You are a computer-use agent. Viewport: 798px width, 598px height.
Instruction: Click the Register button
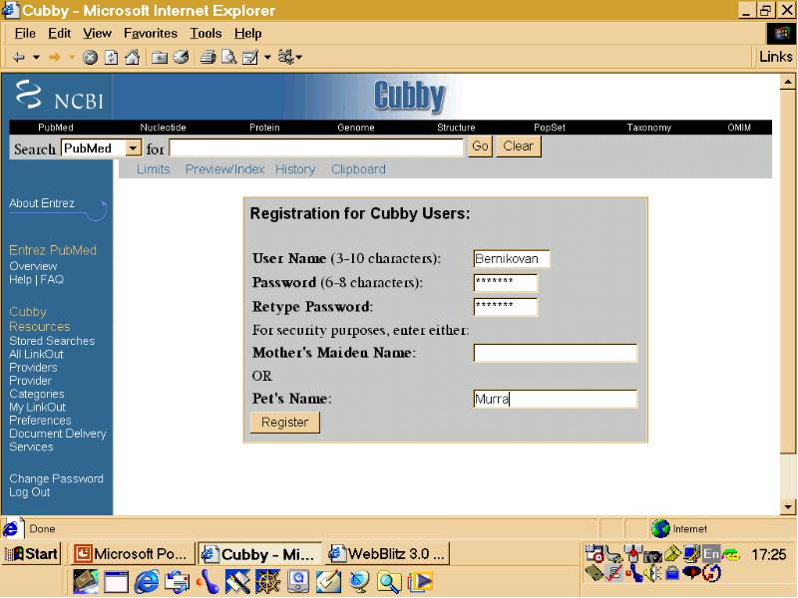click(285, 423)
